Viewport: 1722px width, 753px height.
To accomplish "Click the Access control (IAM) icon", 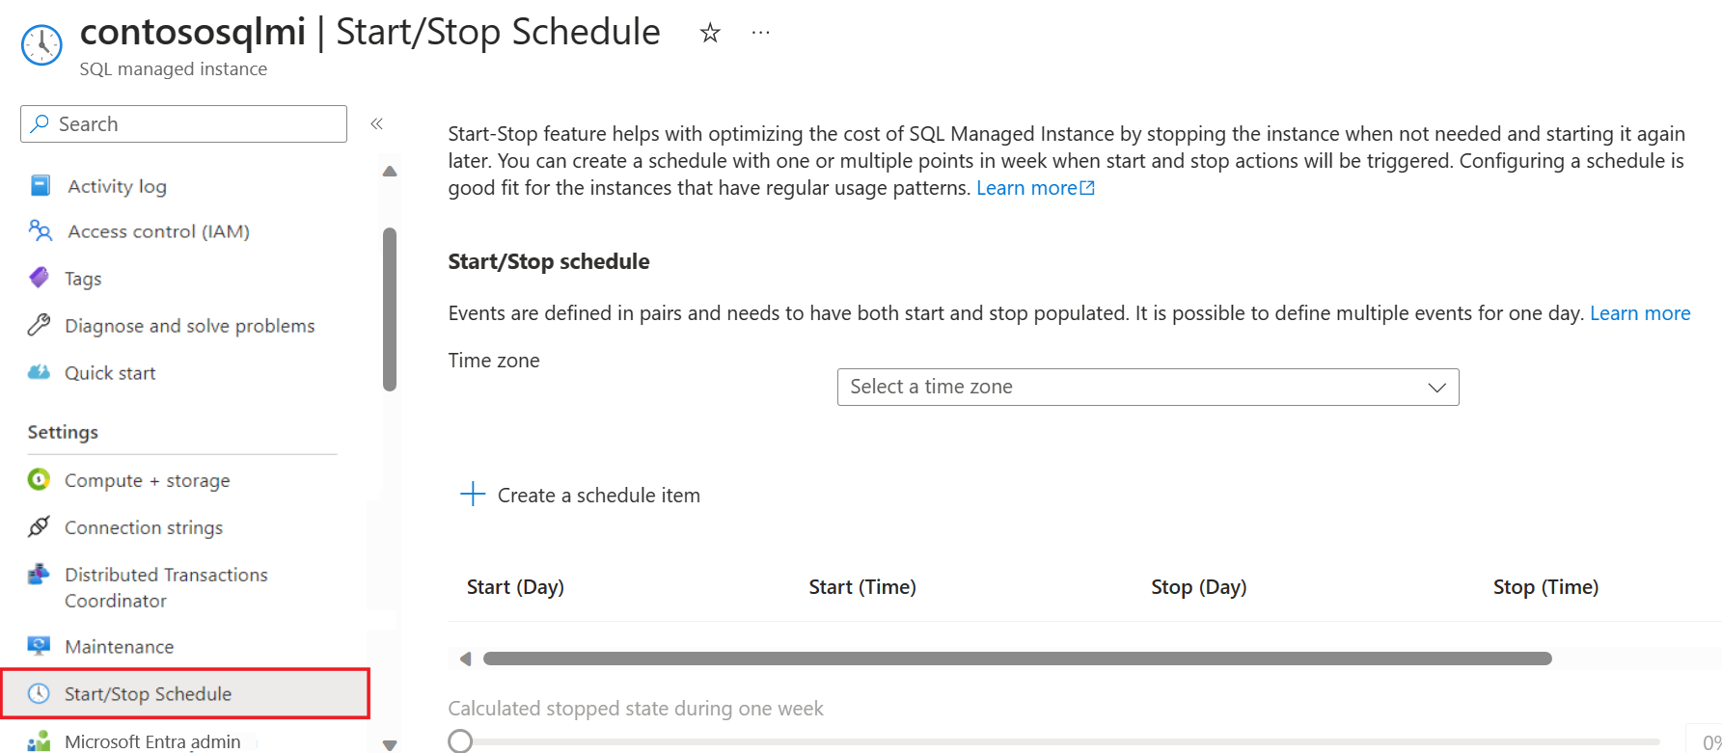I will (40, 230).
